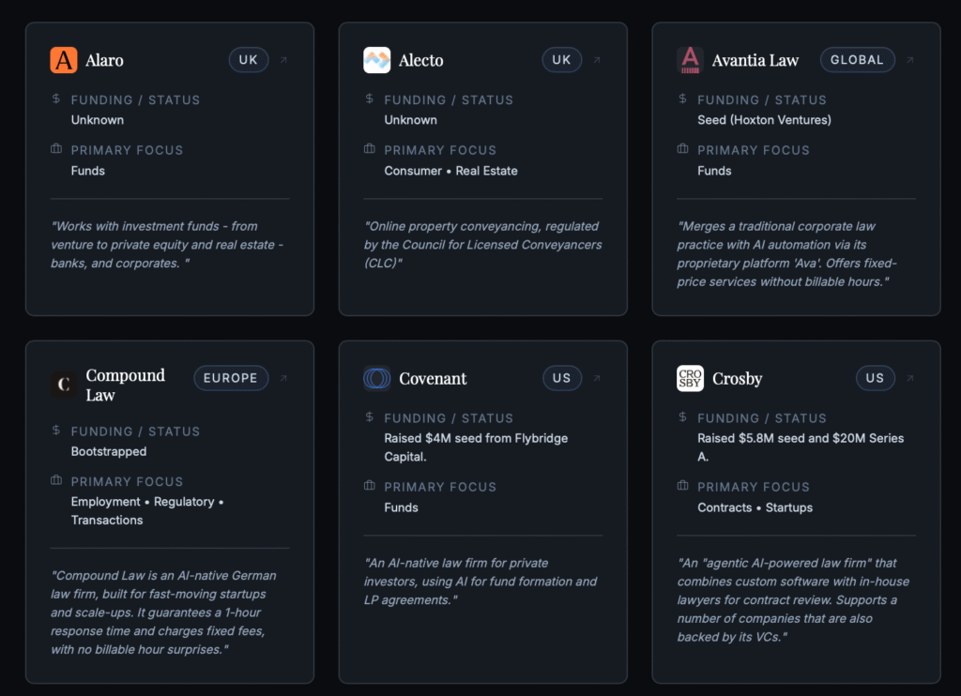
Task: Click the Covenant firm name
Action: tap(433, 379)
